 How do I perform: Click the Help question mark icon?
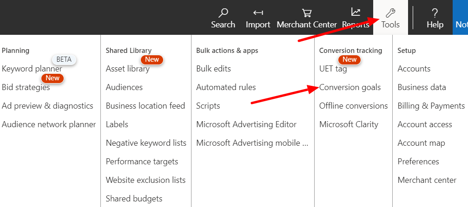(435, 13)
